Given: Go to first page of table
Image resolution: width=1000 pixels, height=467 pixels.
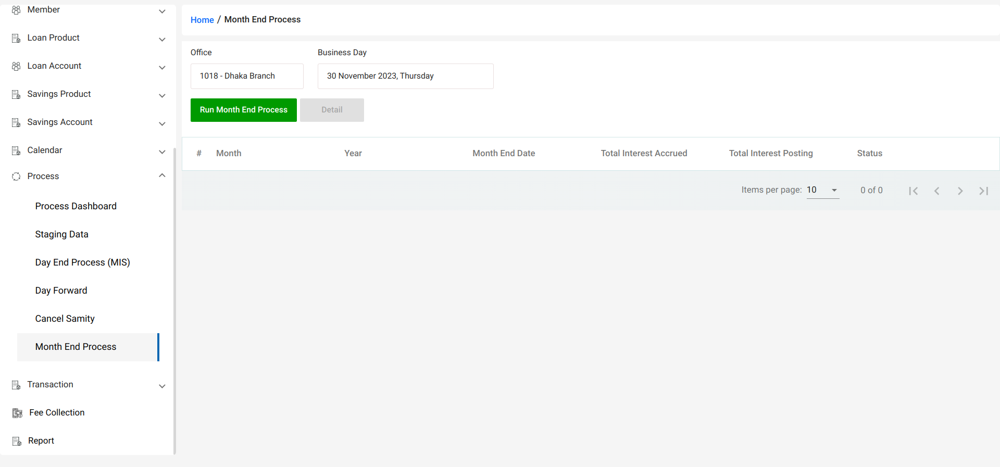Looking at the screenshot, I should [913, 191].
